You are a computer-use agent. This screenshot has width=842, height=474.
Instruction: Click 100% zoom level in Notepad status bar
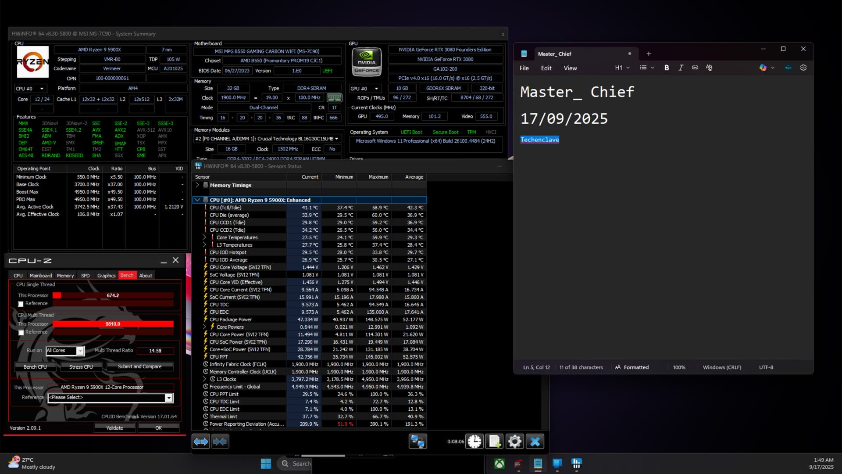click(x=679, y=367)
